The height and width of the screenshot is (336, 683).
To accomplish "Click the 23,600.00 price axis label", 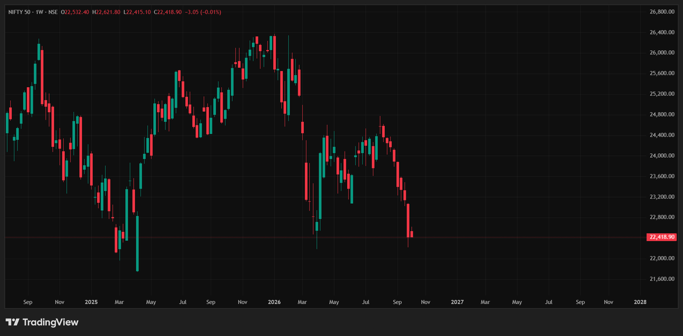I will [x=662, y=176].
